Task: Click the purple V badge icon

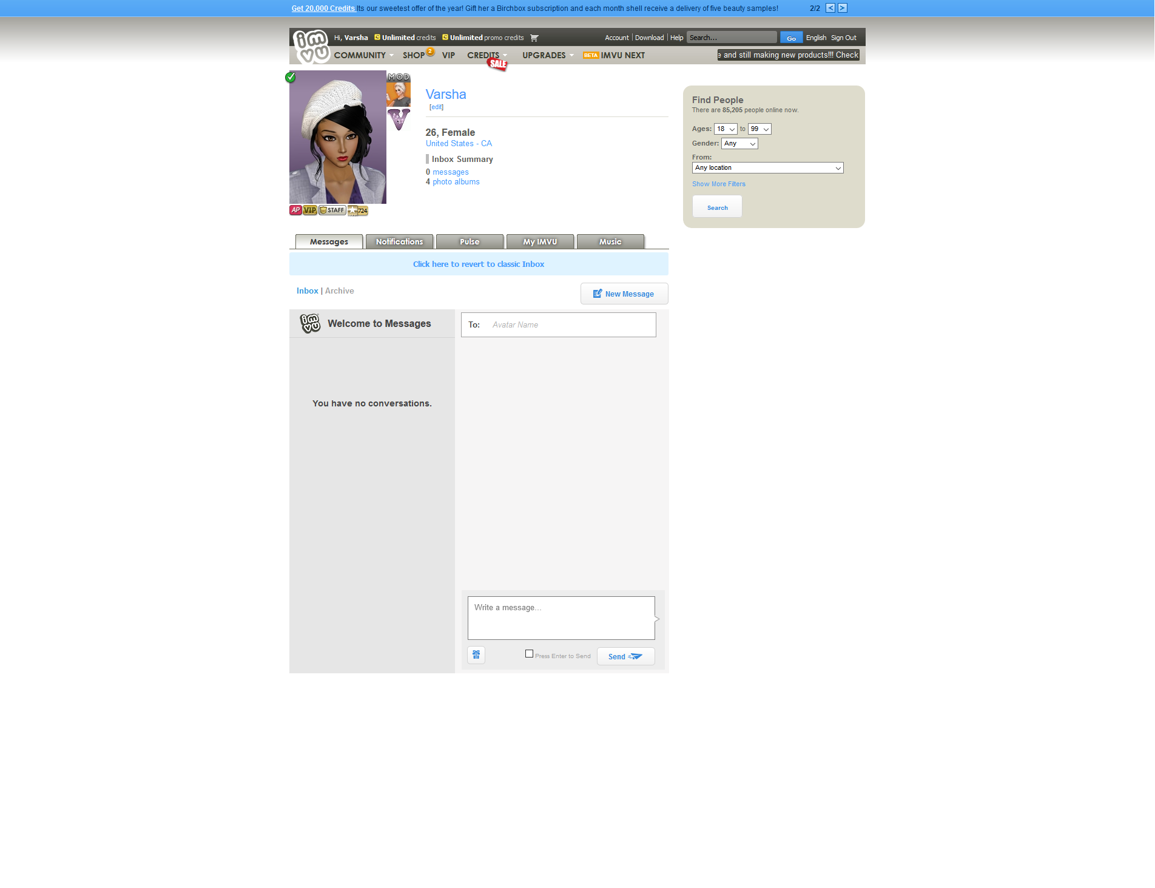Action: [x=399, y=119]
